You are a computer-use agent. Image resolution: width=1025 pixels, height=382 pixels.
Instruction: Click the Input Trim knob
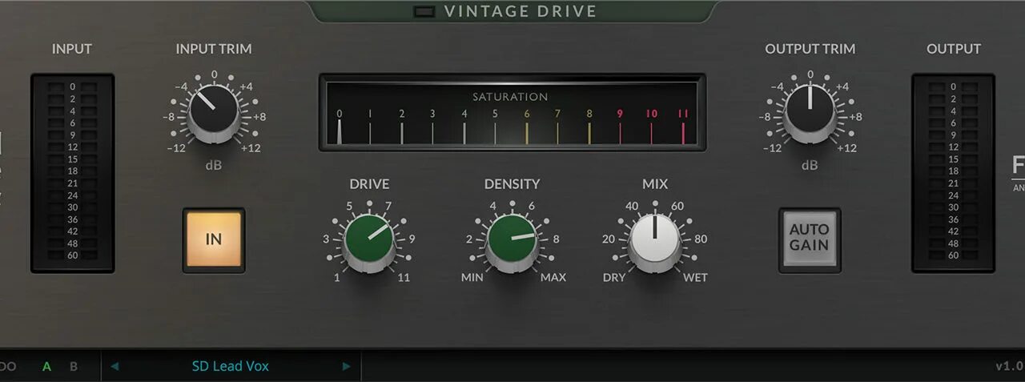[214, 115]
